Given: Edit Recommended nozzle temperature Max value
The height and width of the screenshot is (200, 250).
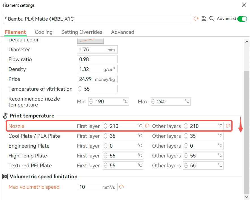Looking at the screenshot, I should pos(170,101).
